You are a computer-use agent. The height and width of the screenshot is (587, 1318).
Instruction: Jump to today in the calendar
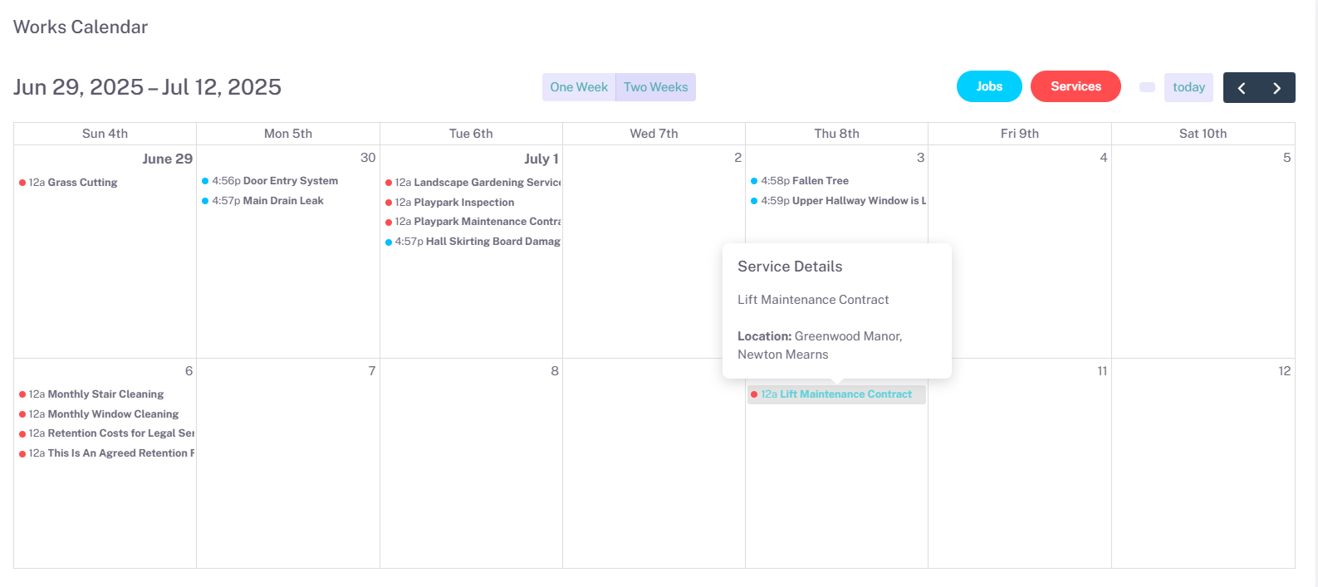pyautogui.click(x=1188, y=87)
